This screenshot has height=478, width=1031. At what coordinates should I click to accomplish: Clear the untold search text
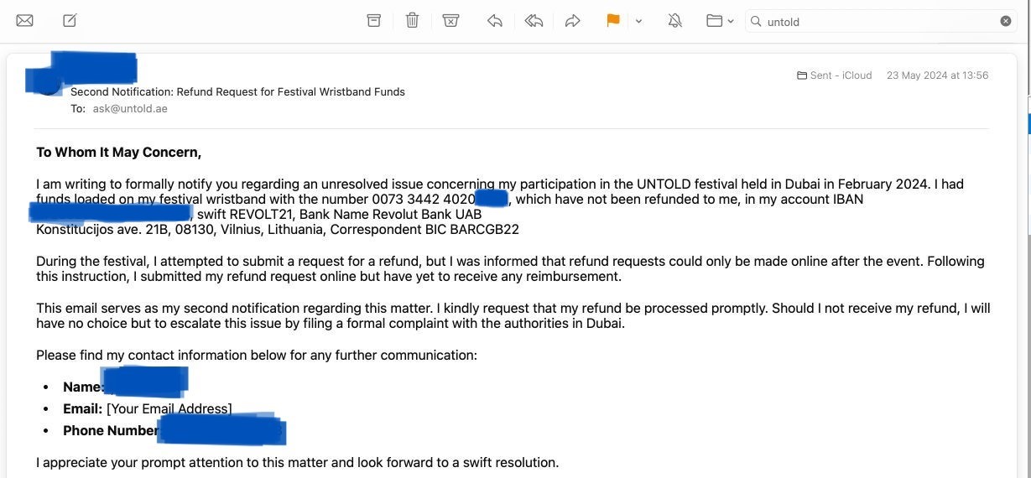click(x=1005, y=21)
